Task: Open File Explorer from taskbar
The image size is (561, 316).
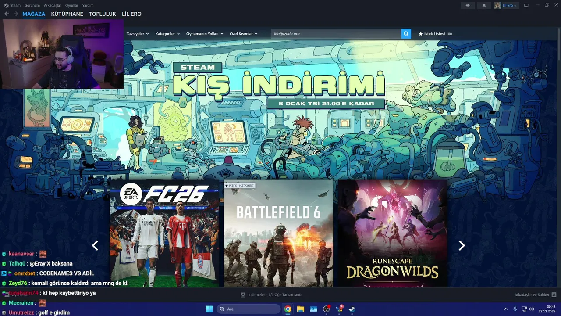Action: [x=301, y=309]
